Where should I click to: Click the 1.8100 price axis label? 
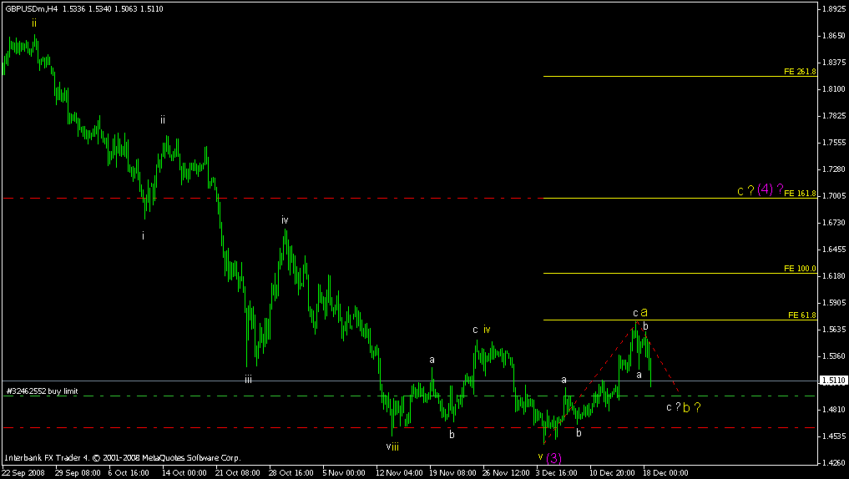834,89
